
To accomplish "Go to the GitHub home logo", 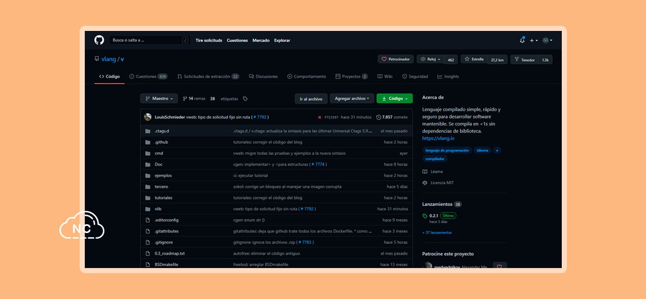I will click(x=99, y=40).
